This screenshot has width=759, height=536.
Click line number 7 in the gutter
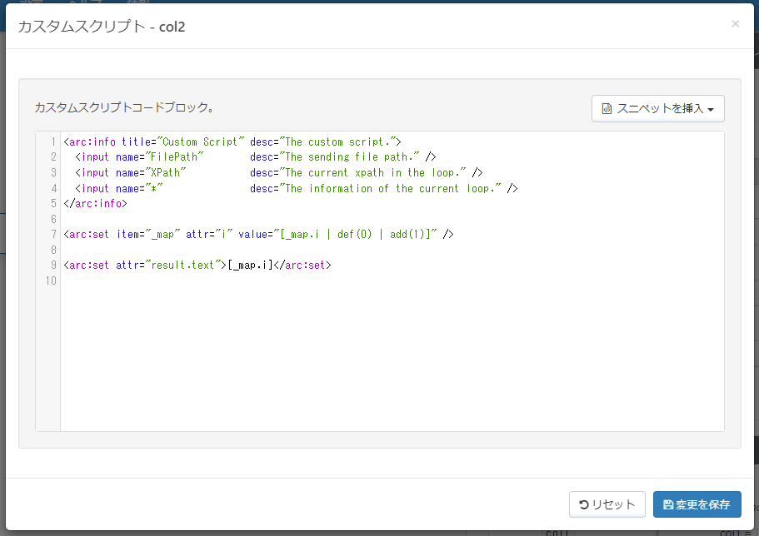(53, 235)
